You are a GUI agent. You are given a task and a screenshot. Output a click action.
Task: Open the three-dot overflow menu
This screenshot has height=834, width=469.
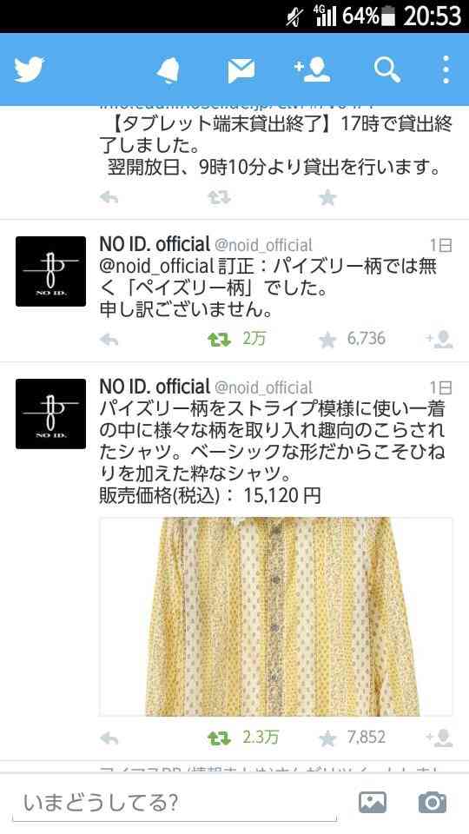(446, 69)
